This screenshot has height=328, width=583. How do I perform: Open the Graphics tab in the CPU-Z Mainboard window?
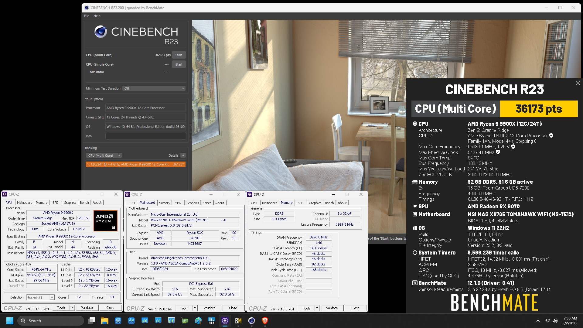193,203
